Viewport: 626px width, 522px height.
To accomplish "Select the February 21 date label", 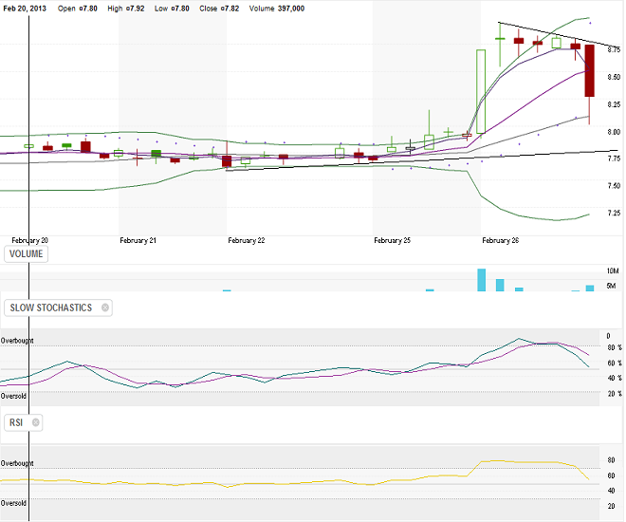I will coord(138,241).
